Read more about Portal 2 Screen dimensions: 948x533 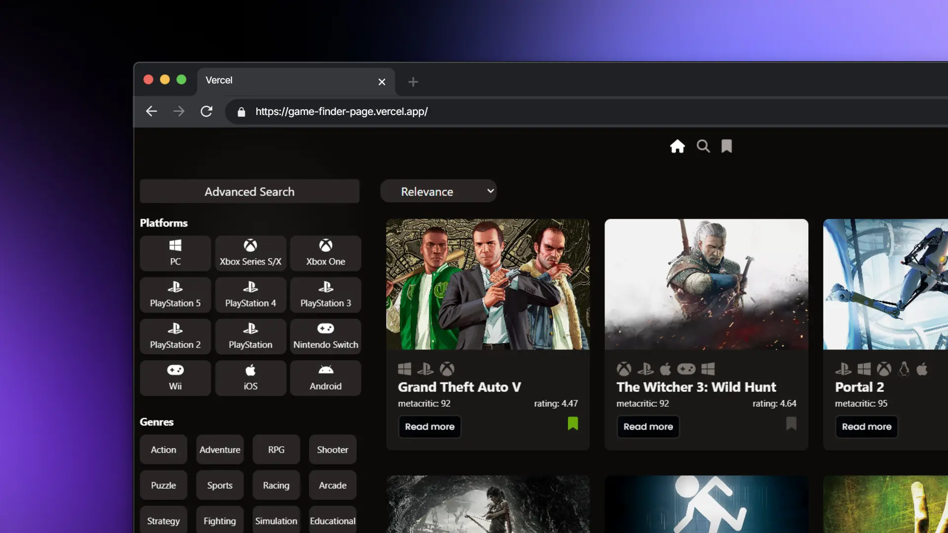(867, 426)
